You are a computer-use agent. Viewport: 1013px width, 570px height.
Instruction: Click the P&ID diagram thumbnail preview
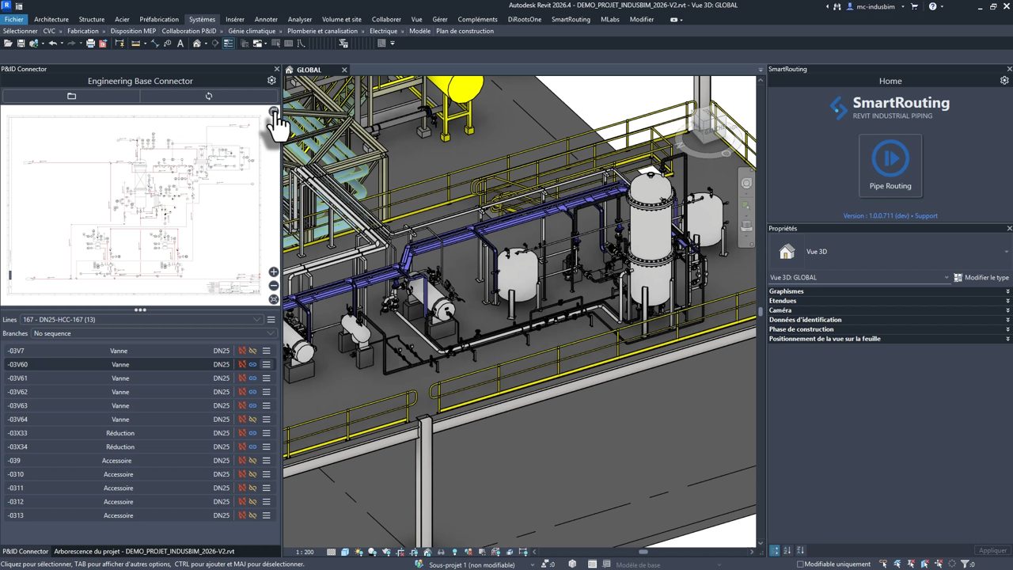135,204
